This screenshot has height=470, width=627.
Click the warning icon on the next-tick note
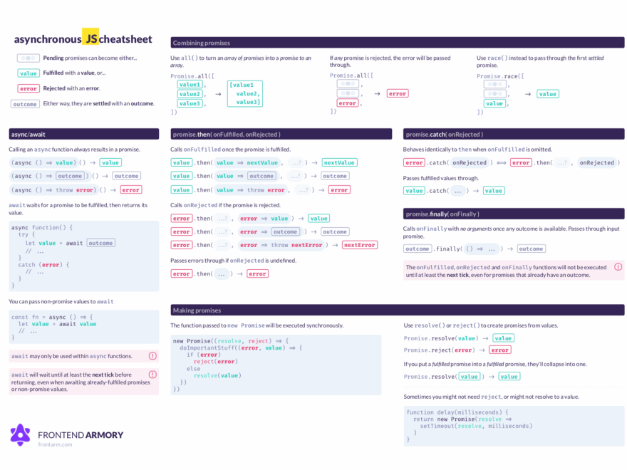(152, 374)
